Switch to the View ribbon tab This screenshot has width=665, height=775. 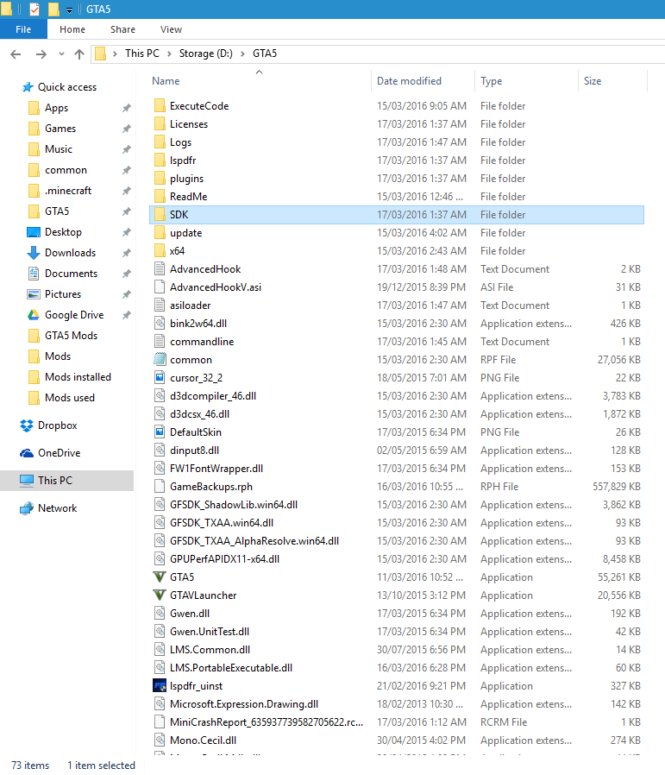(171, 29)
